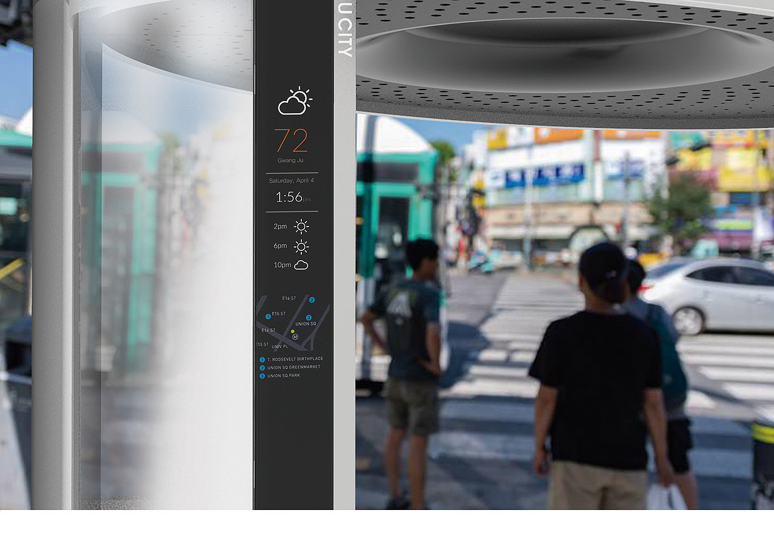
Task: Tap the E15 ST street label
Action: 279,314
